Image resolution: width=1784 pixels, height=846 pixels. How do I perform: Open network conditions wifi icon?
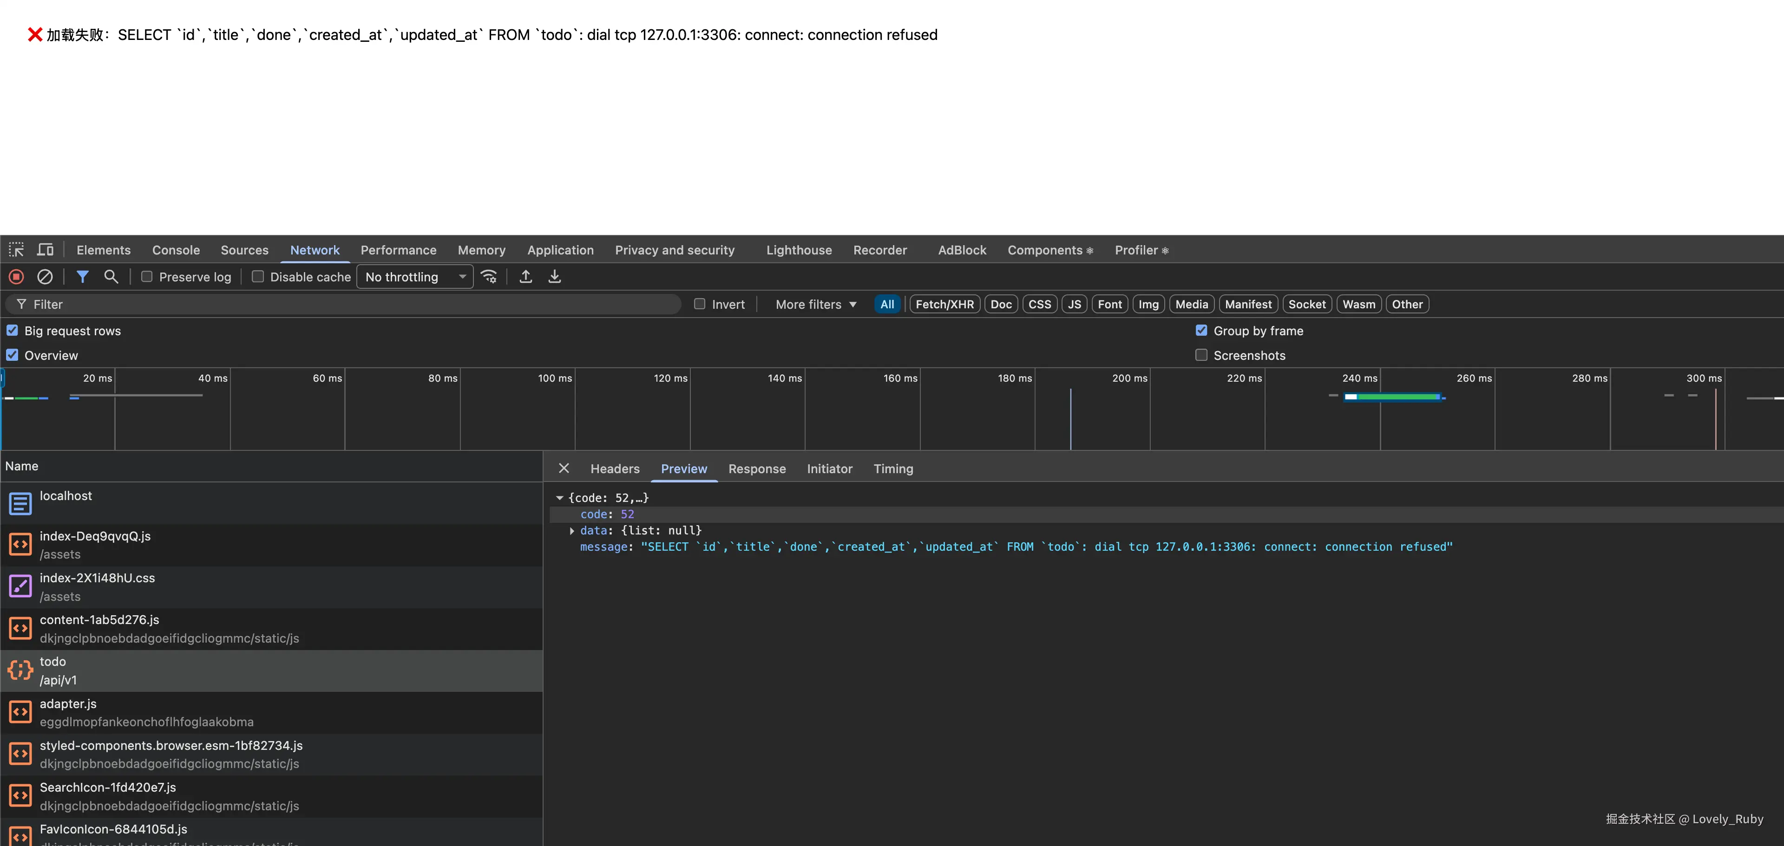click(x=489, y=277)
